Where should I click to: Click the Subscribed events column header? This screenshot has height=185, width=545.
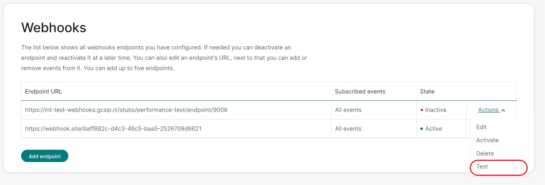(360, 92)
